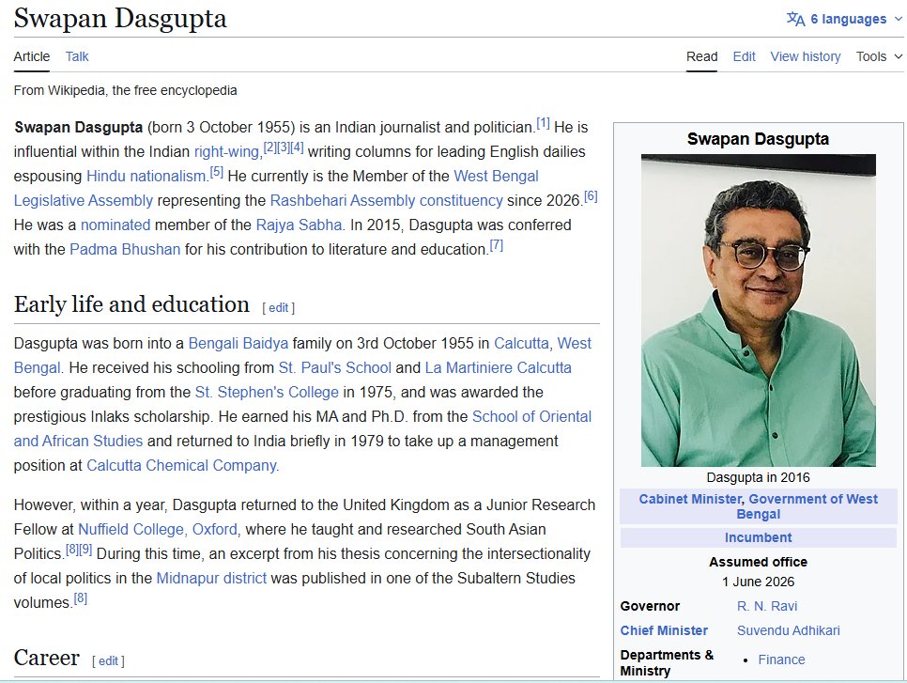Open the Calcutta link
The width and height of the screenshot is (907, 683).
pos(521,343)
